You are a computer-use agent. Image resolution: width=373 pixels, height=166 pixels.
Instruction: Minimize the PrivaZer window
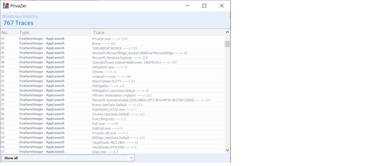coord(187,6)
